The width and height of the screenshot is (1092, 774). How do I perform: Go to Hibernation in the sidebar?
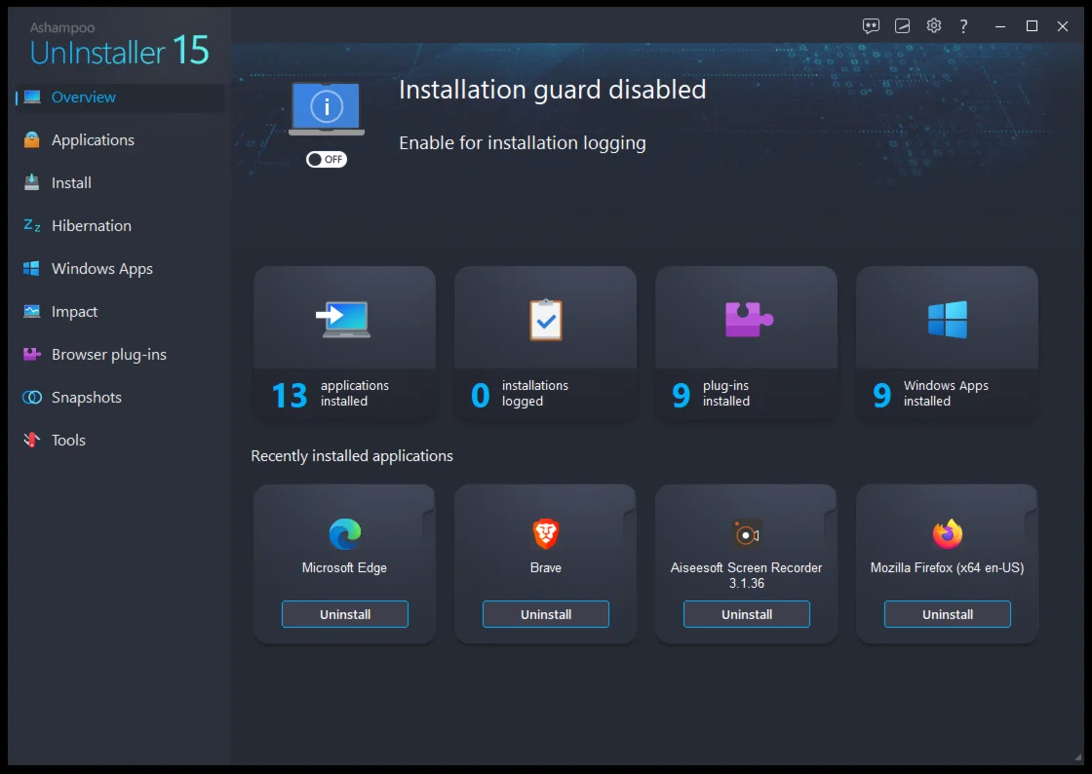(x=91, y=226)
